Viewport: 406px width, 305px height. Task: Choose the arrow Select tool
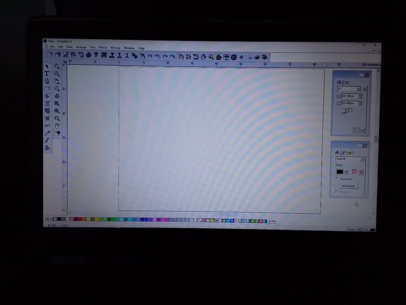(47, 66)
